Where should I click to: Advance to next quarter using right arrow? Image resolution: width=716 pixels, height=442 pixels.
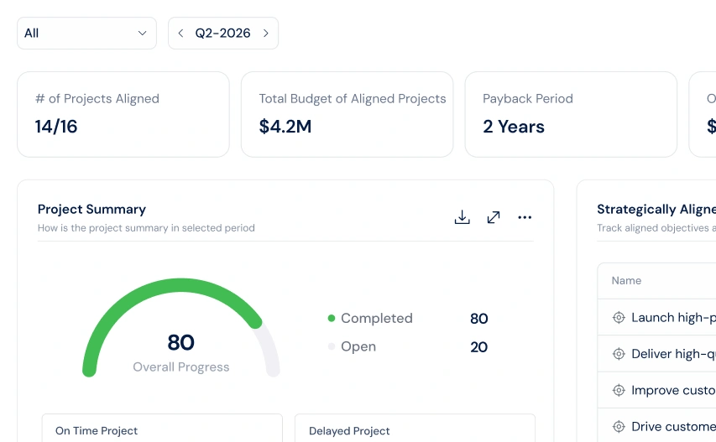pos(266,34)
